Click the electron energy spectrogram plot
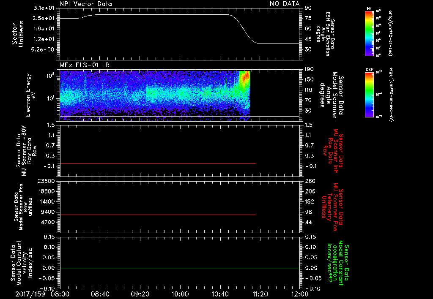Screen dimensions: 433x299 point(155,95)
